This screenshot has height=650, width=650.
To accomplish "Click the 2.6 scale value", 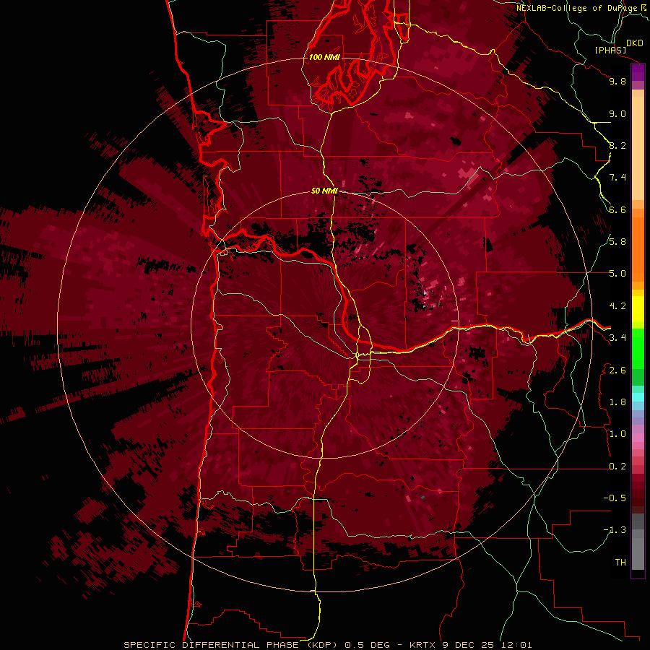I will (x=617, y=370).
